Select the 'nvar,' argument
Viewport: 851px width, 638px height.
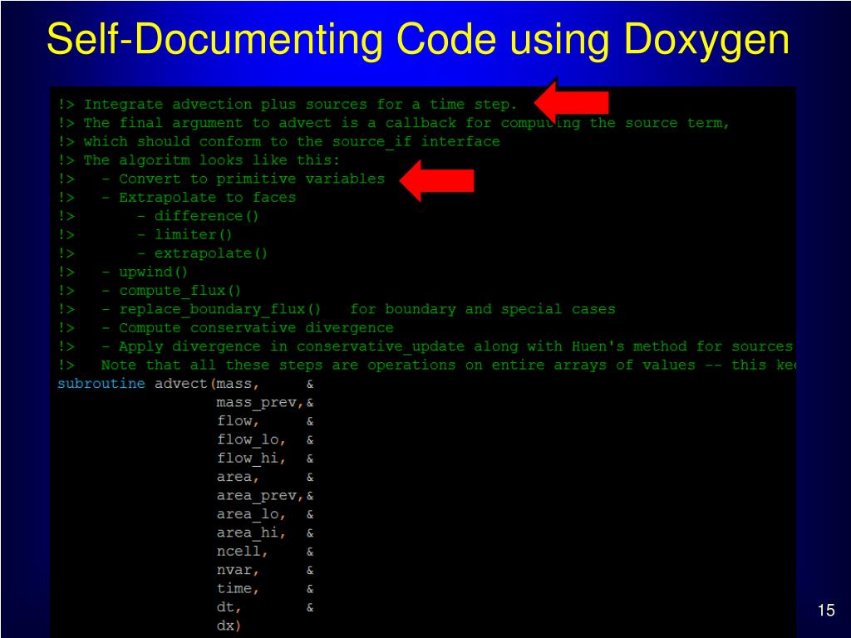pyautogui.click(x=238, y=570)
